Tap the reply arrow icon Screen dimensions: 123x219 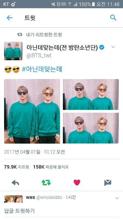pos(15,182)
